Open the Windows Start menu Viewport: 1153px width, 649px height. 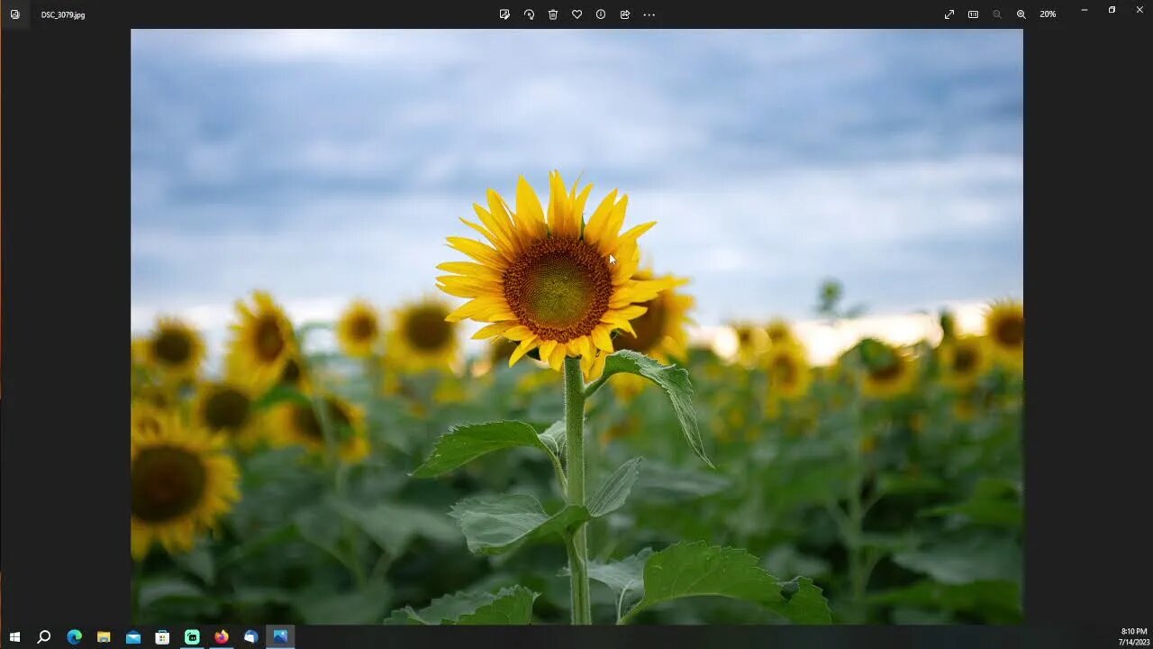14,636
